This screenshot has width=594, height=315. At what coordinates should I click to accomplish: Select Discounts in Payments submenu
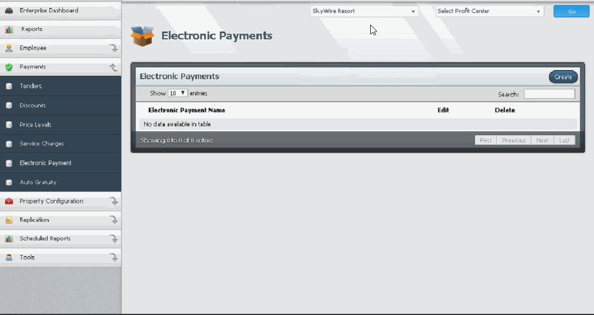[61, 106]
